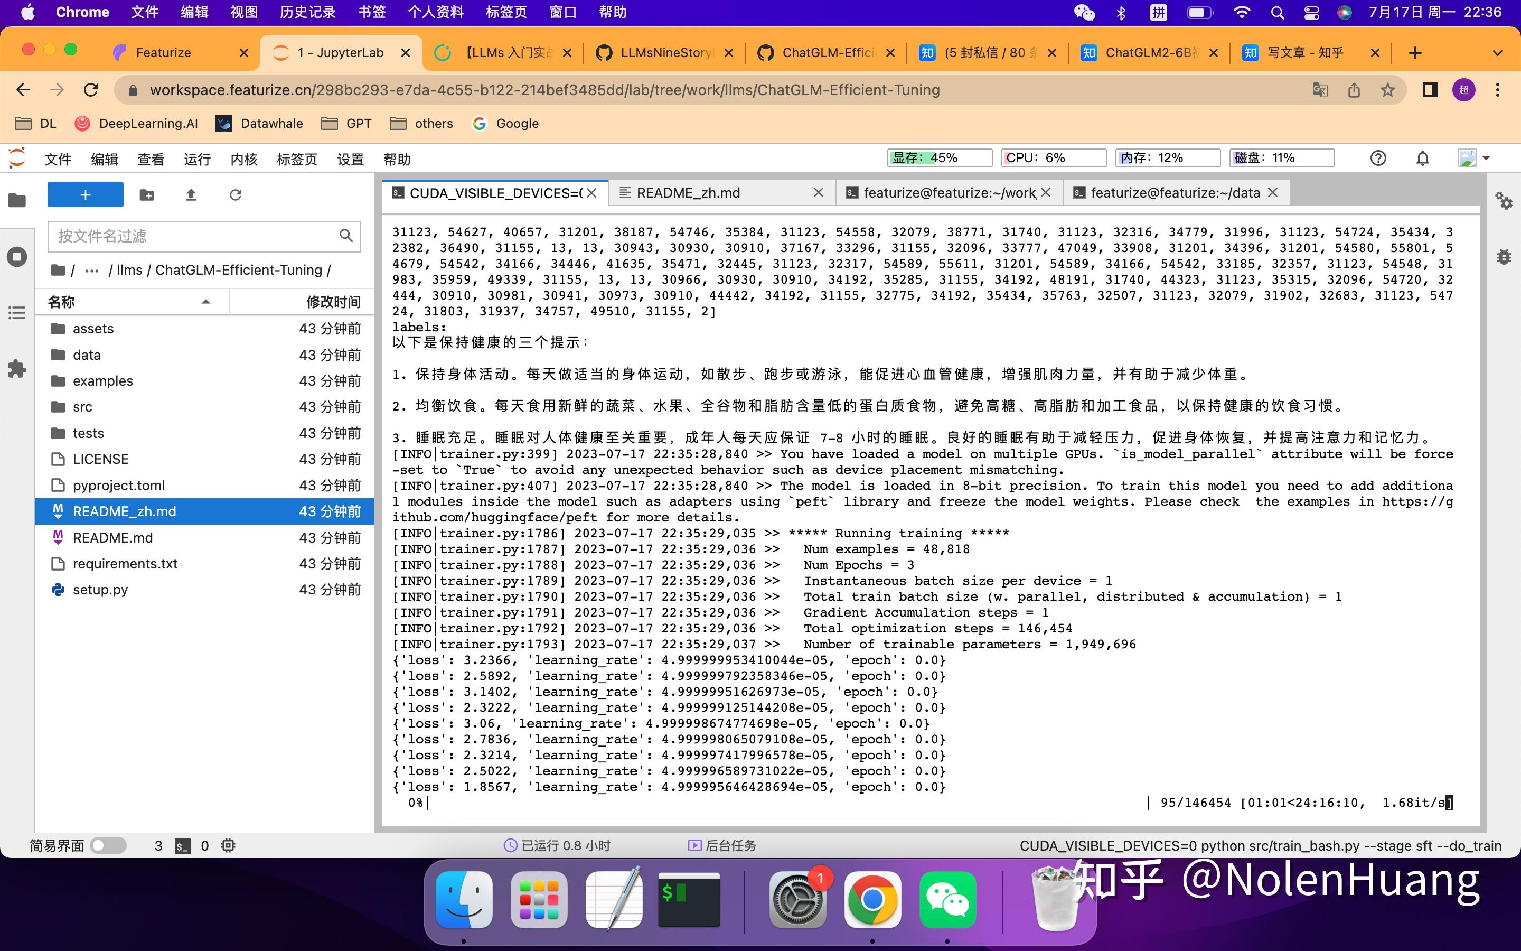Open Chrome three-dot menu
The height and width of the screenshot is (951, 1521).
tap(1498, 90)
